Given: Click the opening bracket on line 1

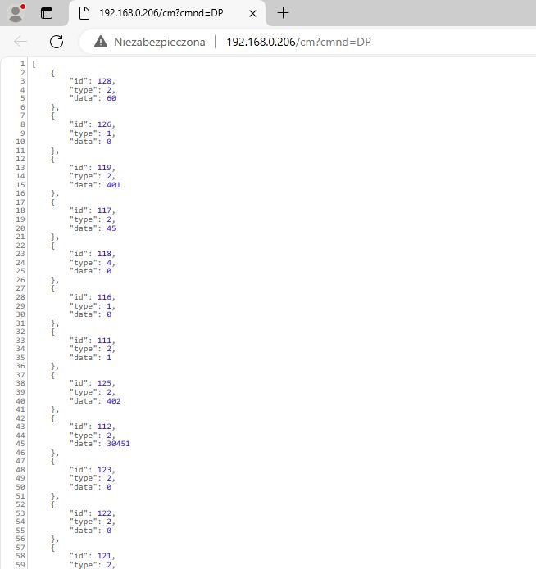Looking at the screenshot, I should tap(34, 64).
